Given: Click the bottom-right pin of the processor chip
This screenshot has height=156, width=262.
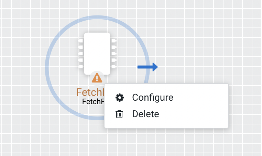Looking at the screenshot, I should (x=114, y=66).
